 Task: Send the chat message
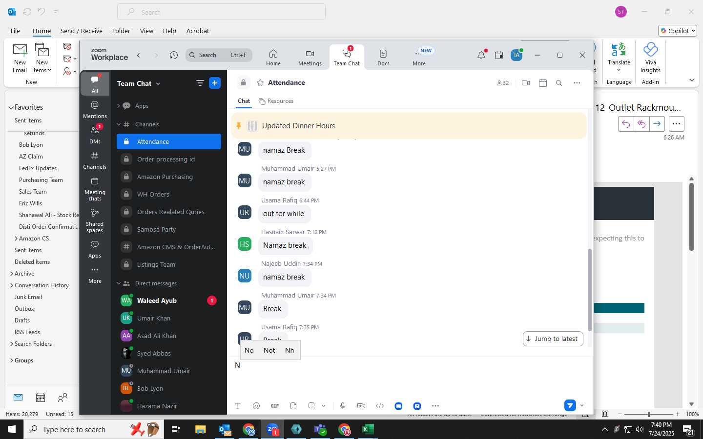coord(570,405)
